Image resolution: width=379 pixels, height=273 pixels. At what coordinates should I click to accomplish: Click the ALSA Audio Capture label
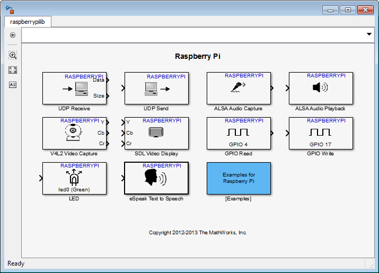[x=239, y=109]
